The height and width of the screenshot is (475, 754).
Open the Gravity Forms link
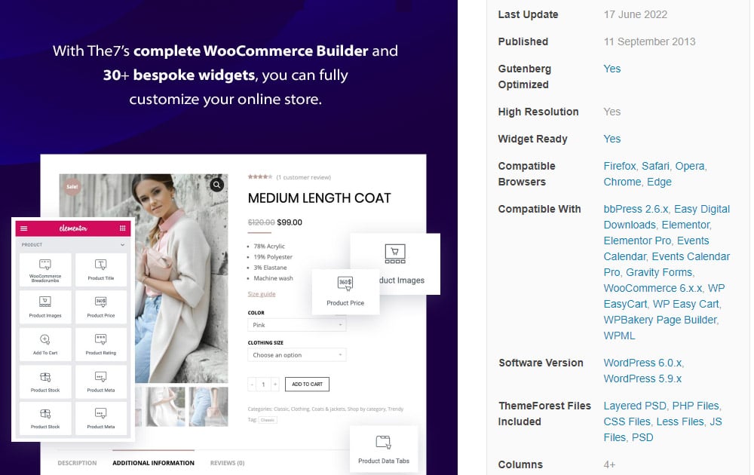tap(659, 272)
